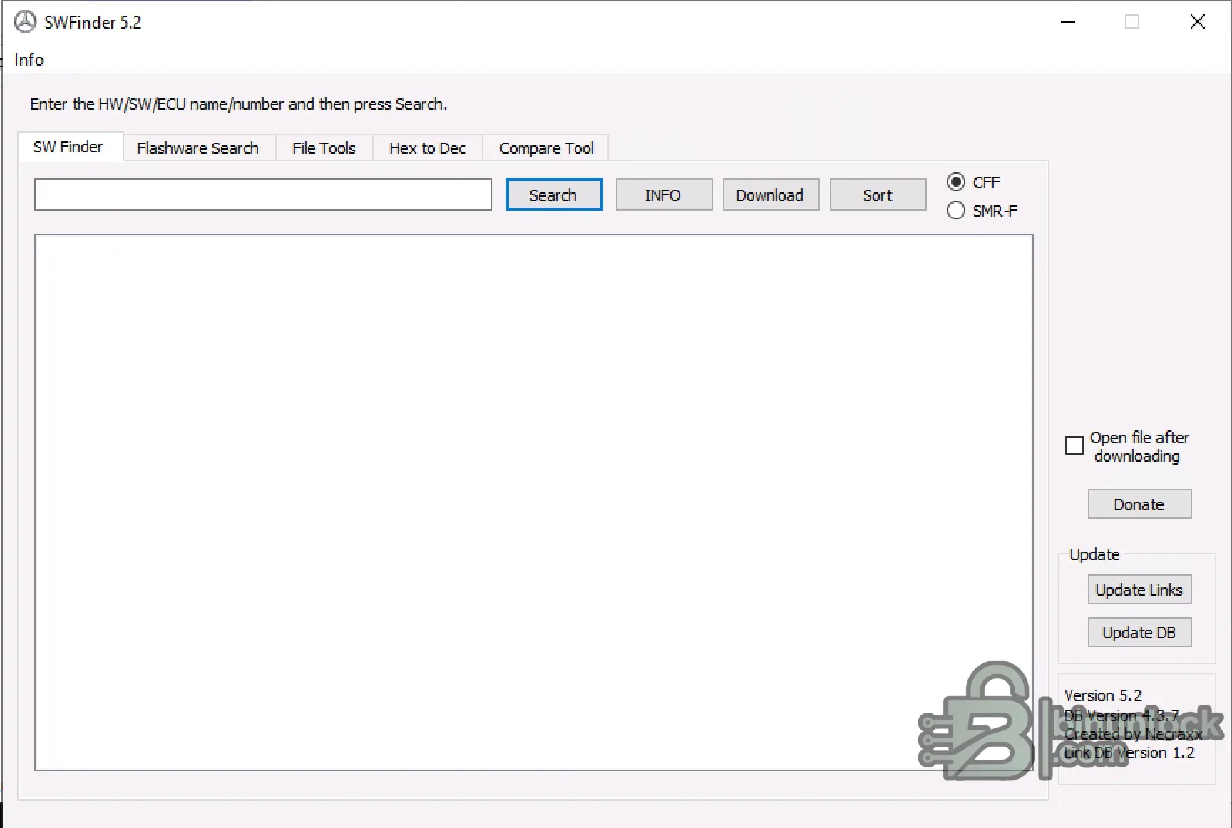Click the Donate button
The height and width of the screenshot is (828, 1232).
[x=1139, y=504]
